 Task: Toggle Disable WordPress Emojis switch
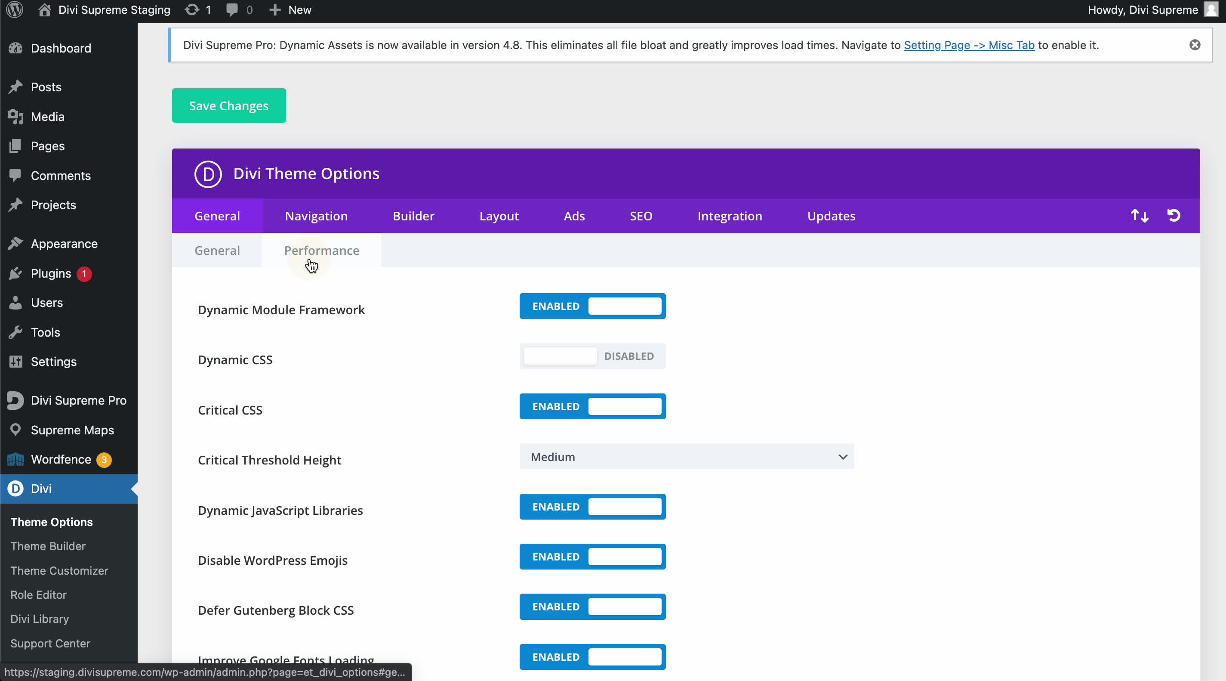(x=592, y=557)
